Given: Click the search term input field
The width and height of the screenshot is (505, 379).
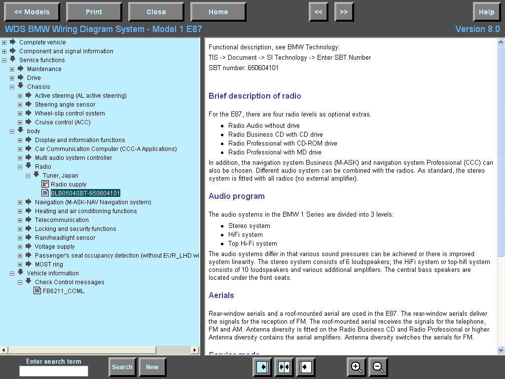Looking at the screenshot, I should (54, 371).
